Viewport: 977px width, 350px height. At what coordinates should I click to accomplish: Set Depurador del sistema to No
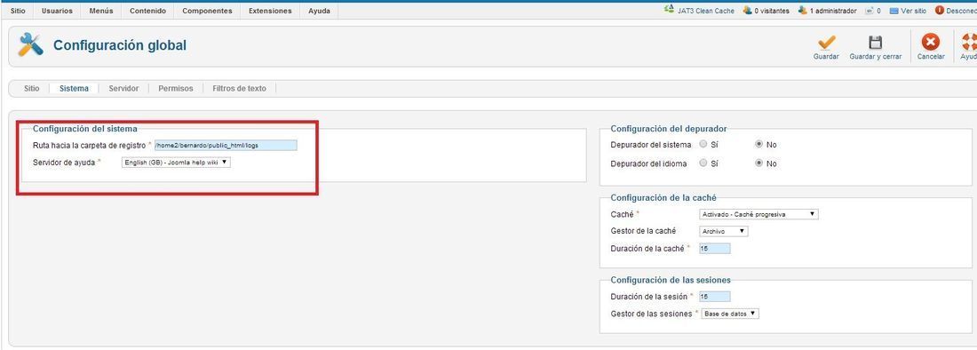click(x=759, y=144)
